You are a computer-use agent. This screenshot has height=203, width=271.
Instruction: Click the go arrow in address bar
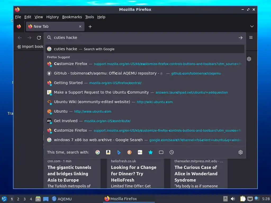click(x=240, y=38)
